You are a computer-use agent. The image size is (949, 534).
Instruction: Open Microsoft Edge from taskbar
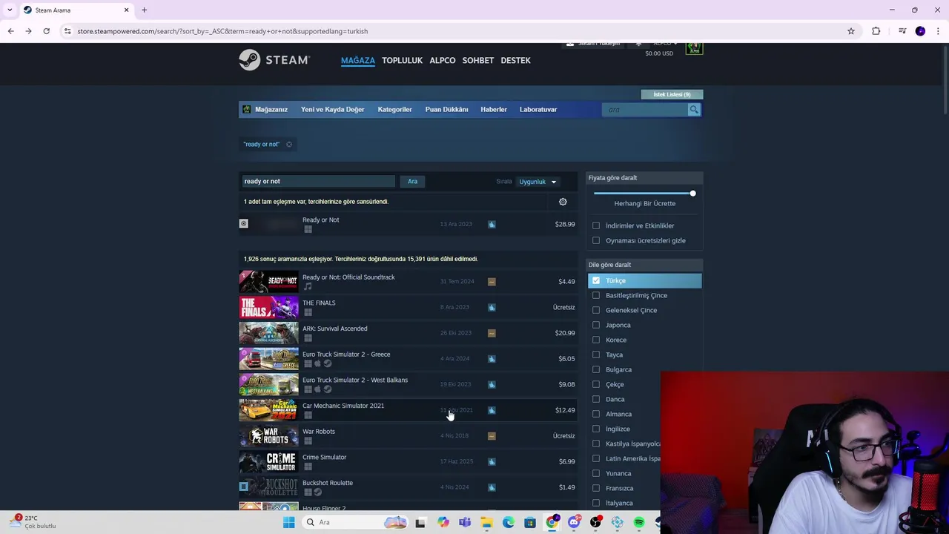tap(509, 522)
